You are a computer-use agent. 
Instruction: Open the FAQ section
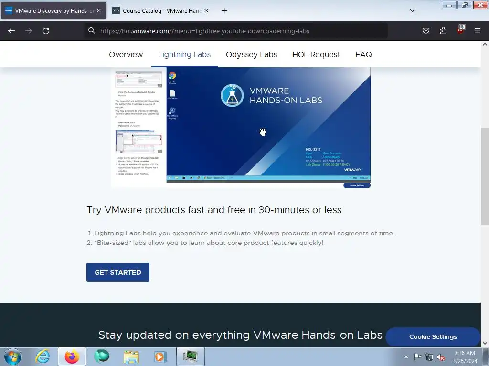(363, 54)
